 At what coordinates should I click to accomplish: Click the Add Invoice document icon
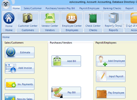[11, 68]
